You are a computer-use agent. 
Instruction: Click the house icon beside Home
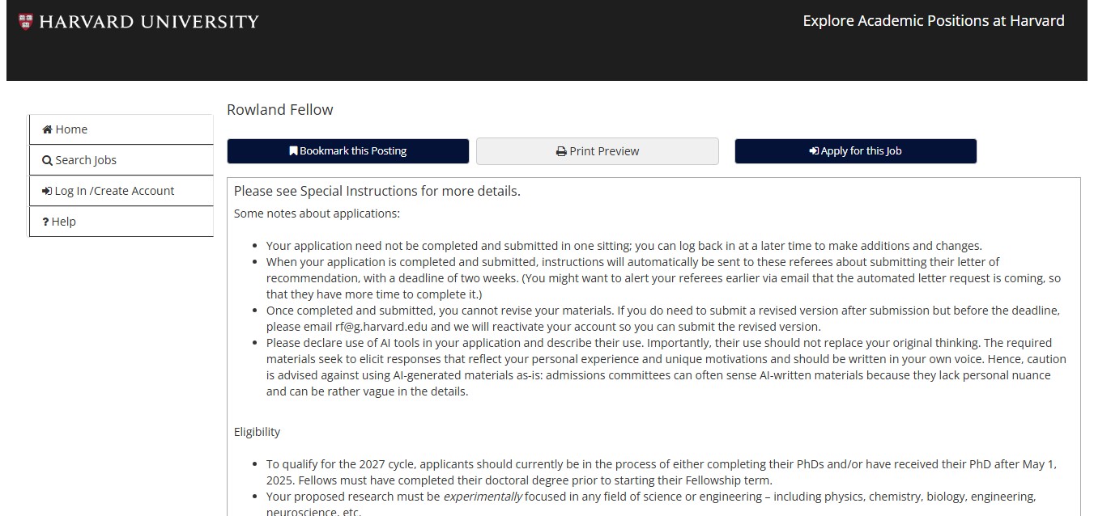coord(47,129)
